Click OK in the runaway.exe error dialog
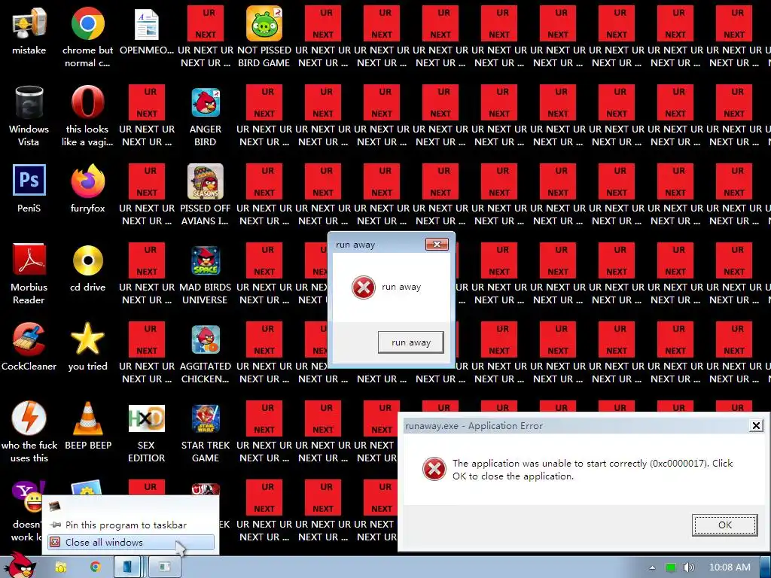The image size is (771, 578). coord(725,525)
